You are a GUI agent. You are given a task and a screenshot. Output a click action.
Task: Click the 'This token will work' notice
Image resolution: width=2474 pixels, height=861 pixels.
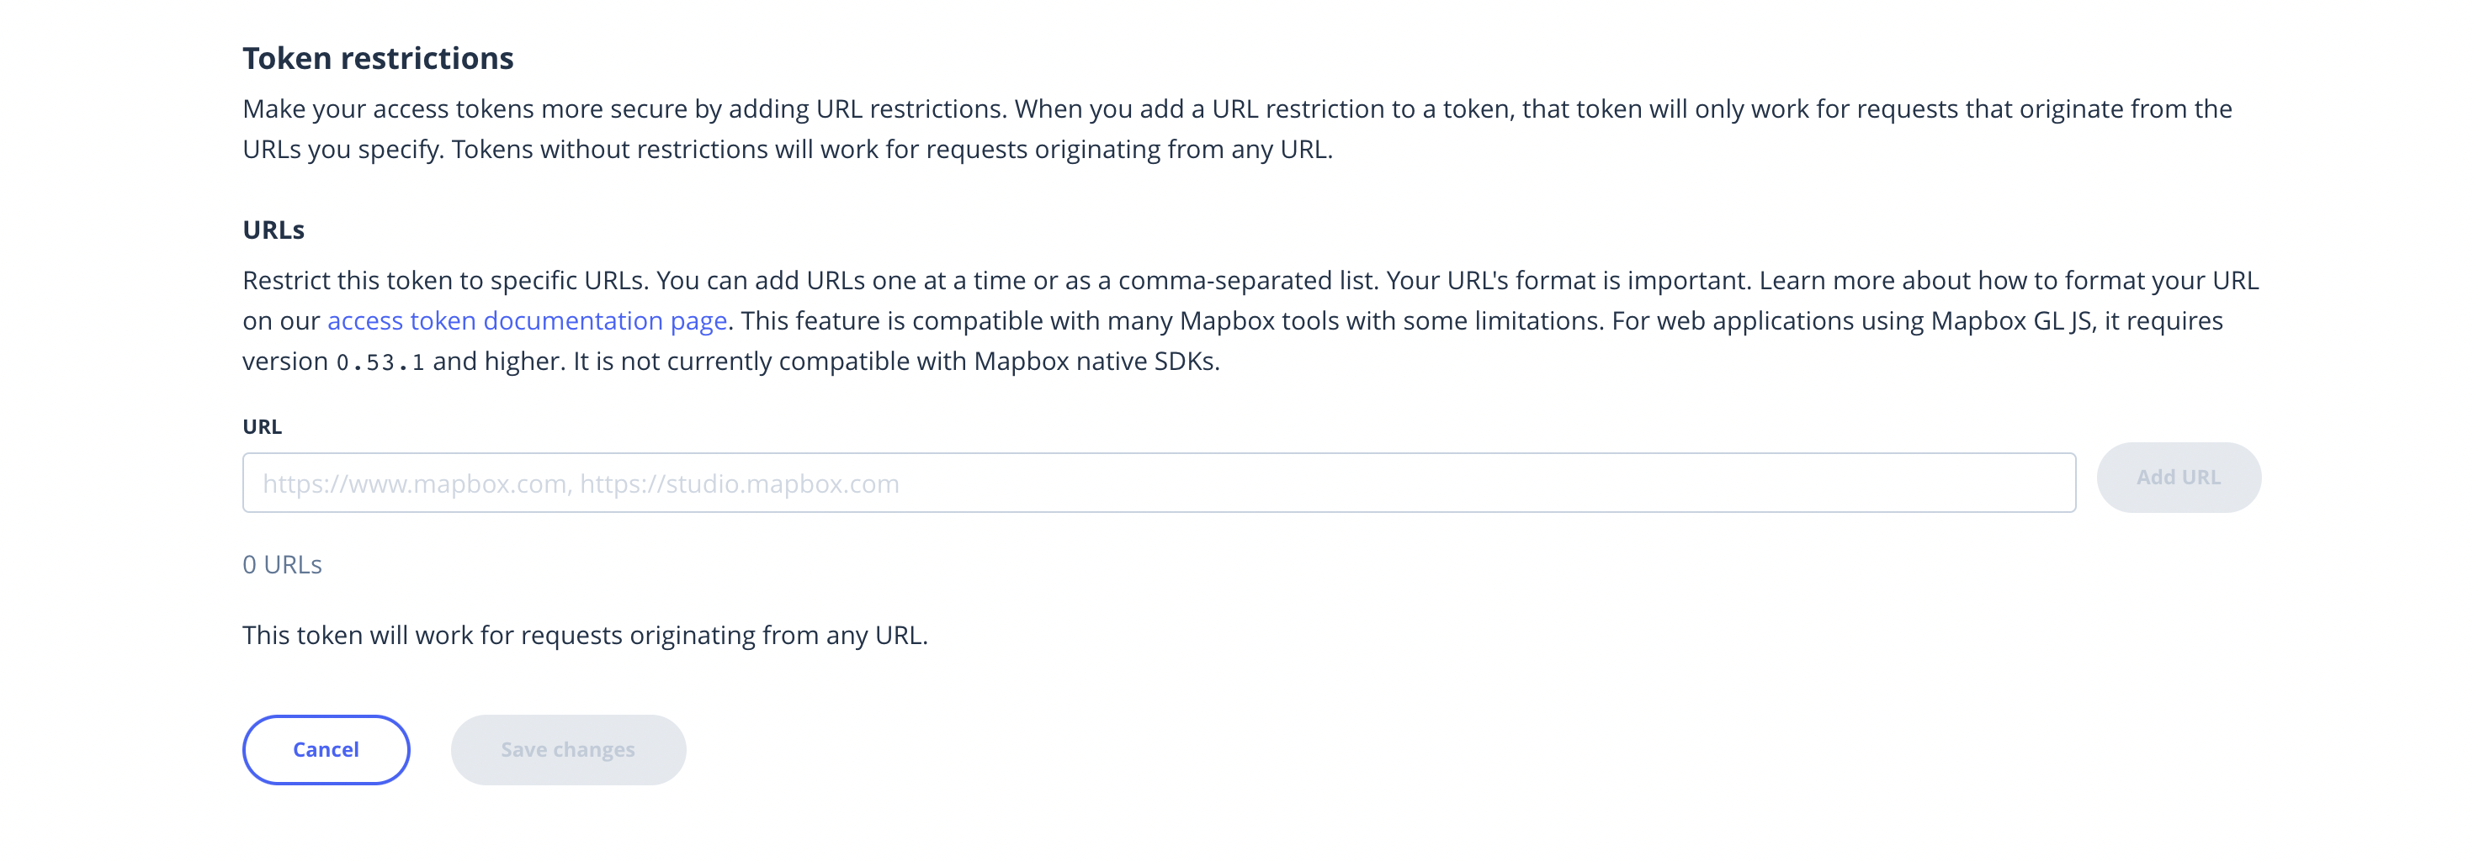coord(584,636)
